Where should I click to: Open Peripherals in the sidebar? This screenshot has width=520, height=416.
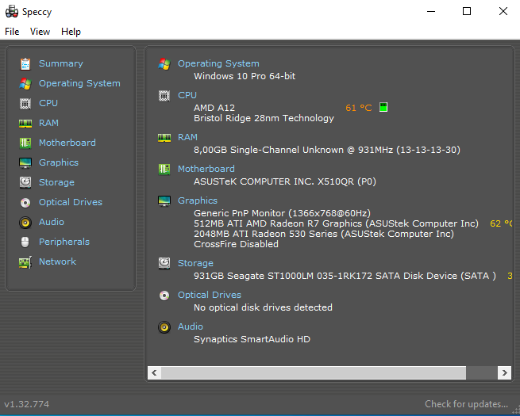pos(64,242)
